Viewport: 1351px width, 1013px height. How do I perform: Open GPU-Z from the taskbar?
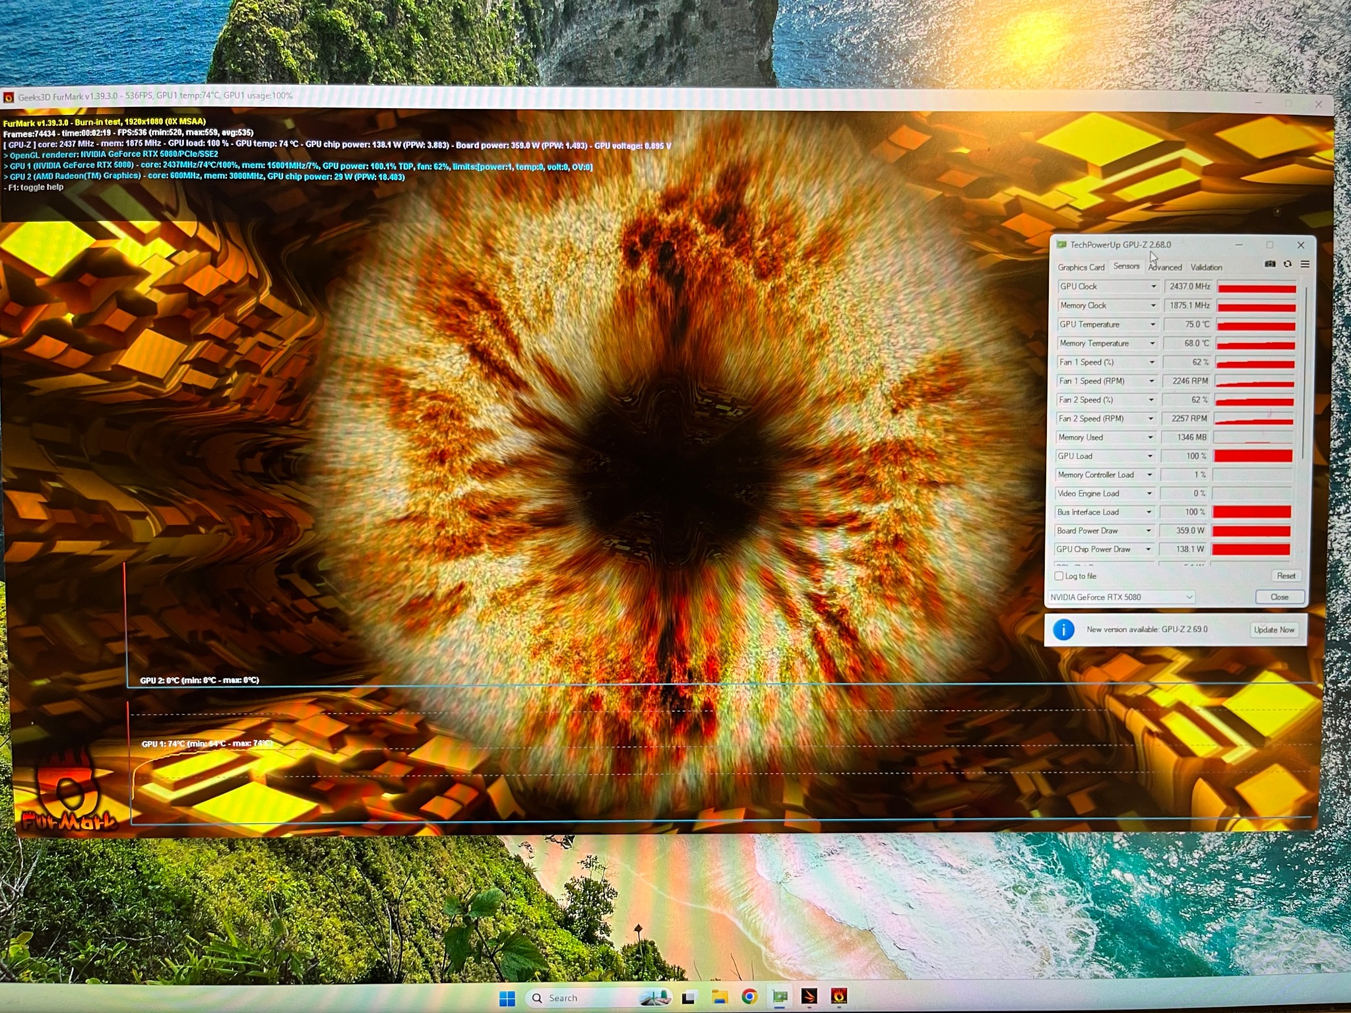coord(780,997)
